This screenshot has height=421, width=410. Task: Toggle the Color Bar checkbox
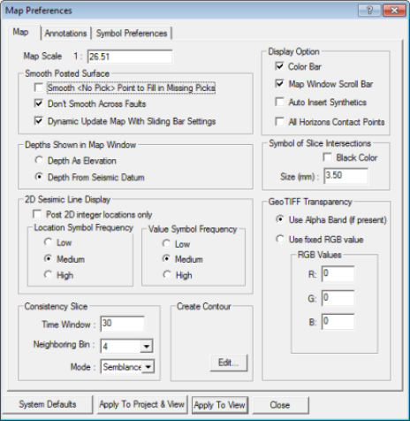pyautogui.click(x=279, y=66)
